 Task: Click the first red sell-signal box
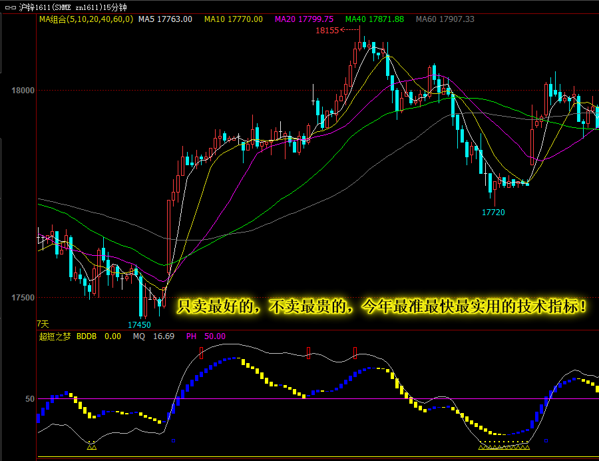coord(201,353)
